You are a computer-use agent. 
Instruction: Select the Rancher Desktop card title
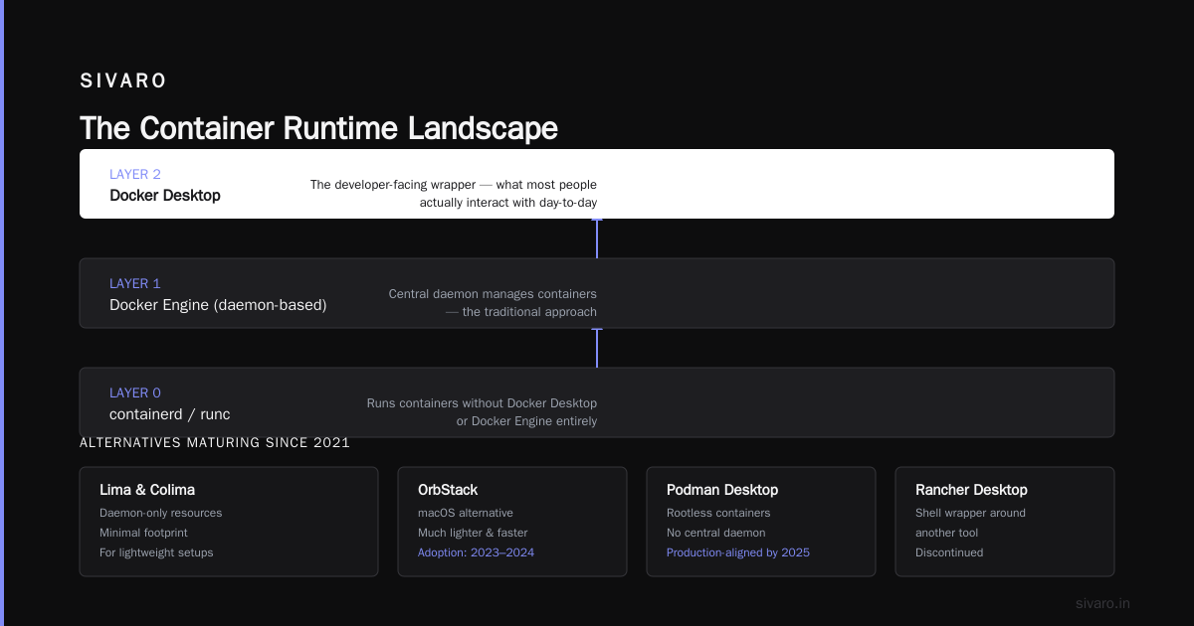[x=971, y=490]
